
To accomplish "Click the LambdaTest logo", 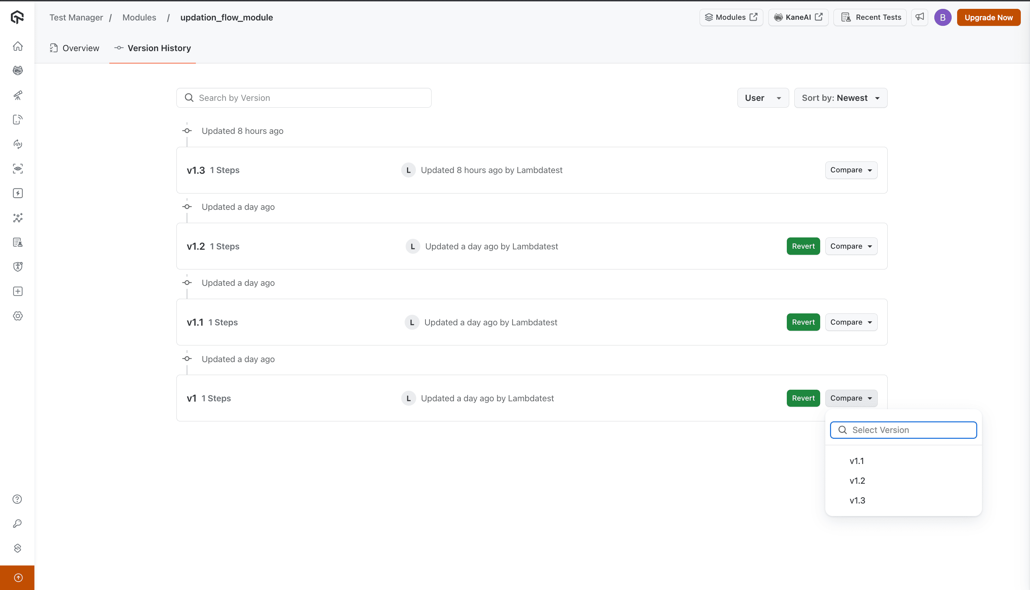I will 17,17.
